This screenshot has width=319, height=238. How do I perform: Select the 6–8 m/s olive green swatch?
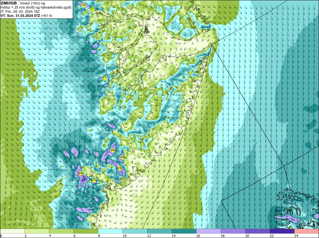tap(86, 231)
